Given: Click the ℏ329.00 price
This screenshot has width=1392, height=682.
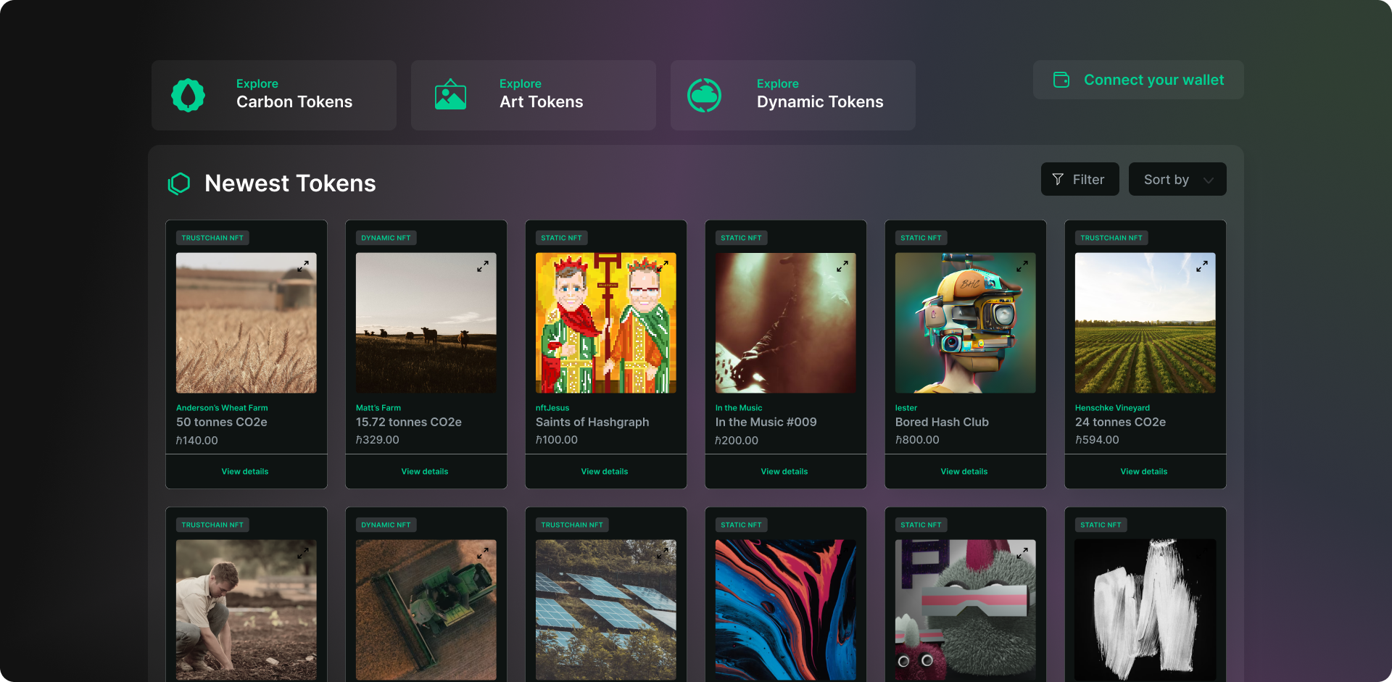Looking at the screenshot, I should (x=378, y=440).
